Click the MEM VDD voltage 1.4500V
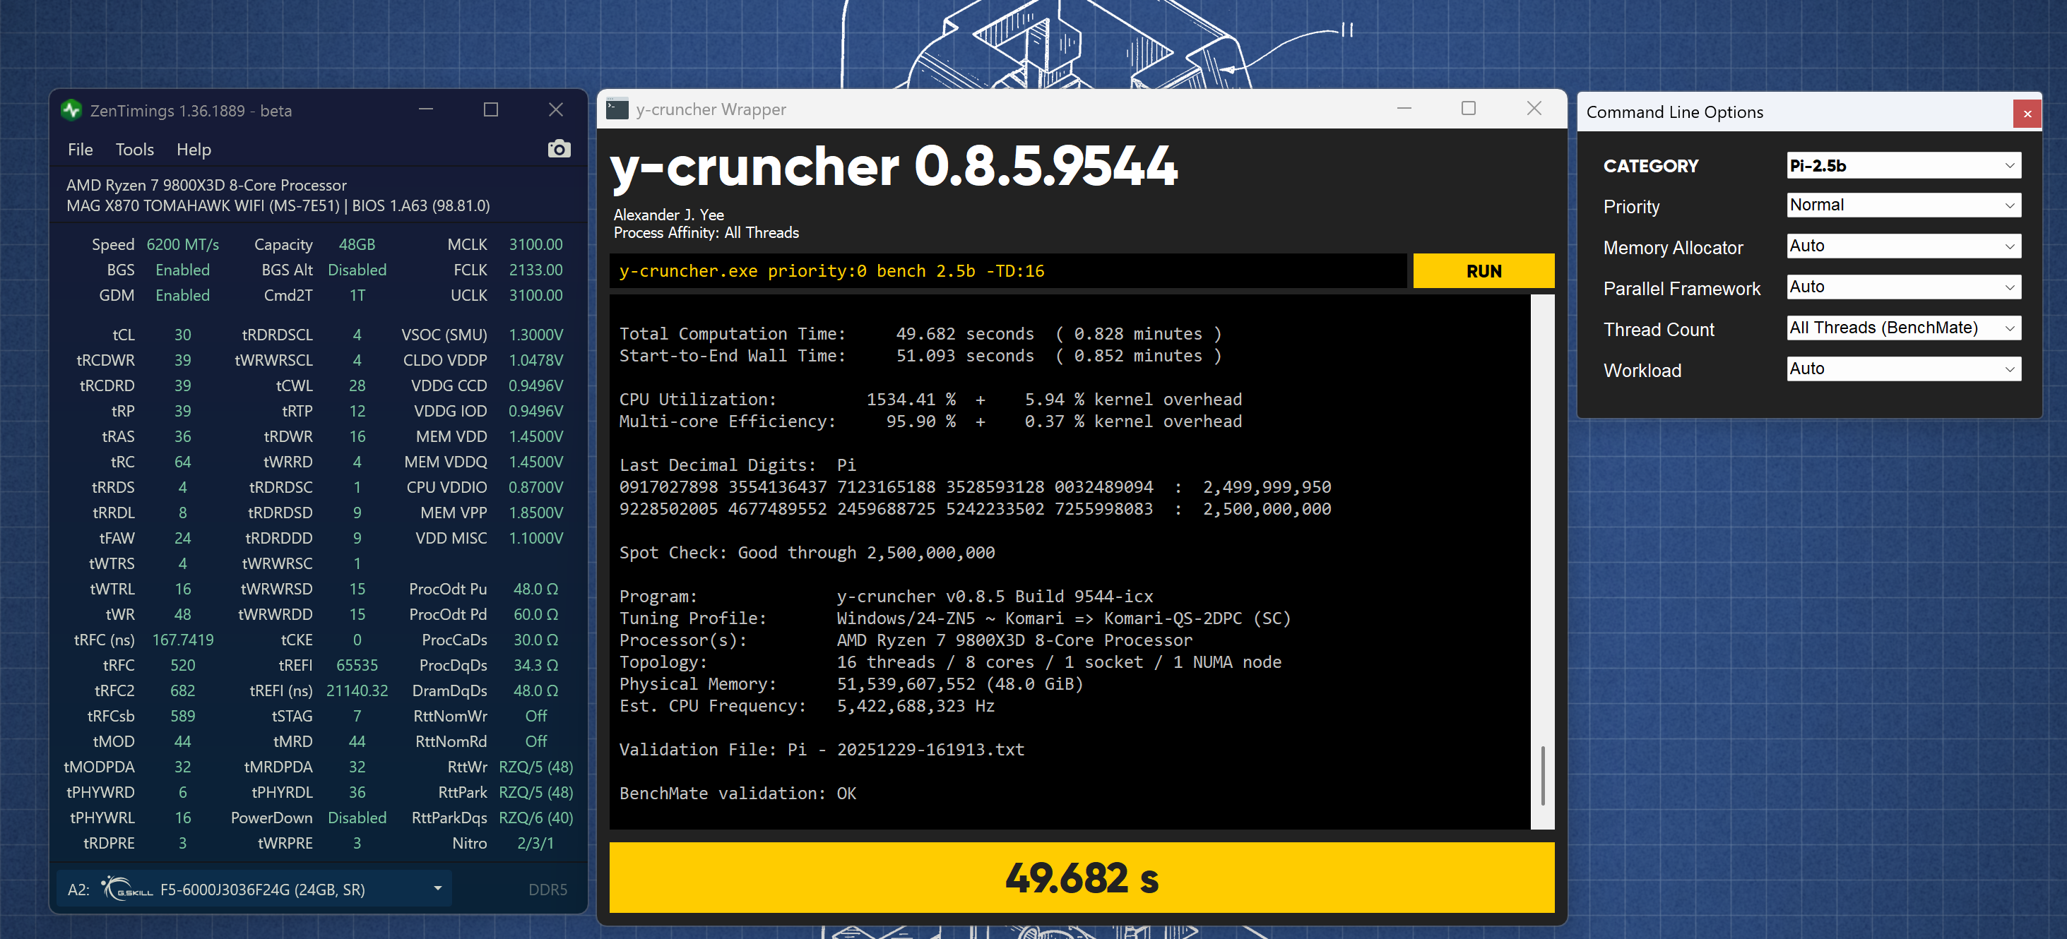The height and width of the screenshot is (939, 2067). click(x=536, y=437)
